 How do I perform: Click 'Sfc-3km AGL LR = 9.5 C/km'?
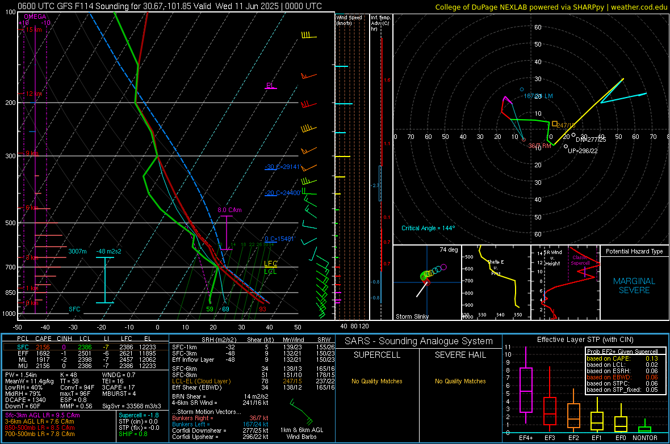coord(43,415)
